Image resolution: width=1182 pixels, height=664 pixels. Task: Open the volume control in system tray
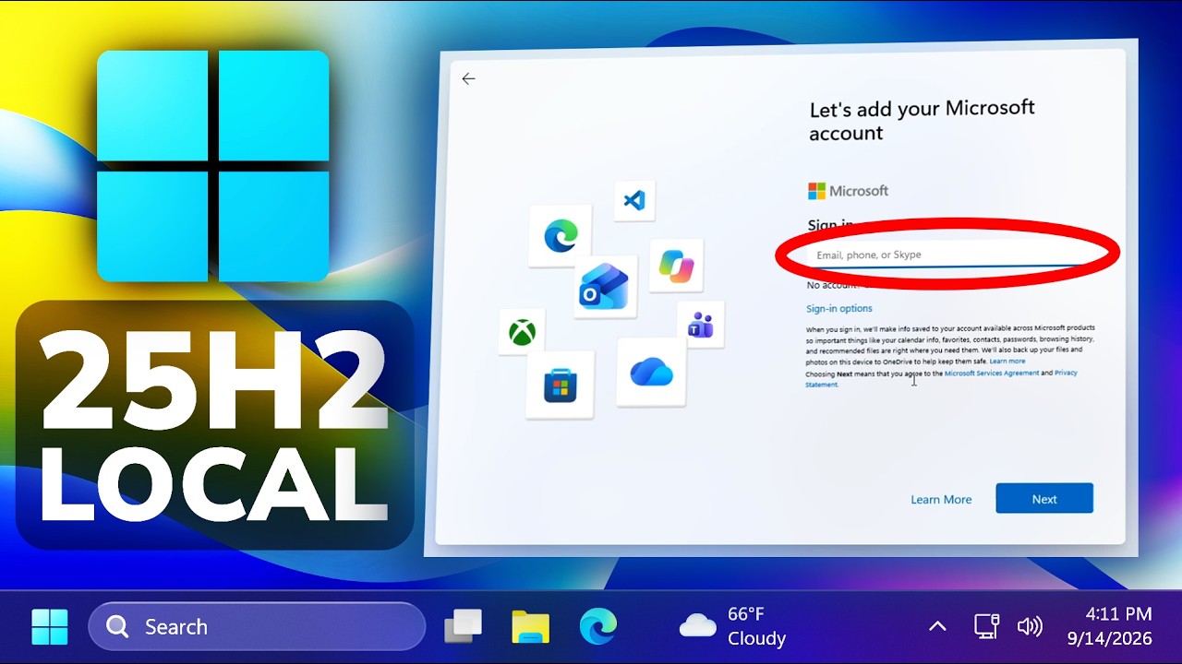(1030, 627)
